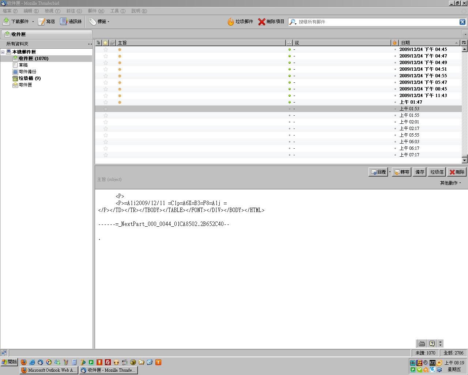The width and height of the screenshot is (468, 375).
Task: Open the Write (寫信) compose icon
Action: [42, 22]
